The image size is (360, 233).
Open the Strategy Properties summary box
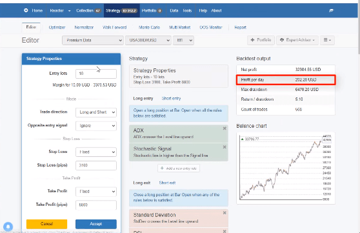click(179, 76)
